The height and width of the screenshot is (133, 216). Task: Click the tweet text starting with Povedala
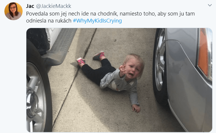click(x=110, y=17)
